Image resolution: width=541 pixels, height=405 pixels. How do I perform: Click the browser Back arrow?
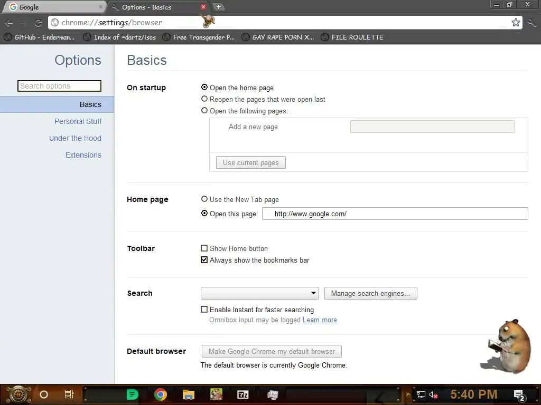pyautogui.click(x=8, y=23)
